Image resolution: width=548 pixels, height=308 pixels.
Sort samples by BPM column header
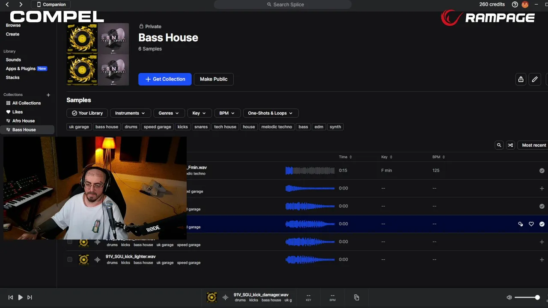coord(439,157)
